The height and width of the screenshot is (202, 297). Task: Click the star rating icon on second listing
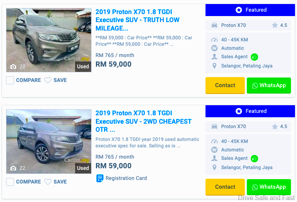tap(275, 127)
